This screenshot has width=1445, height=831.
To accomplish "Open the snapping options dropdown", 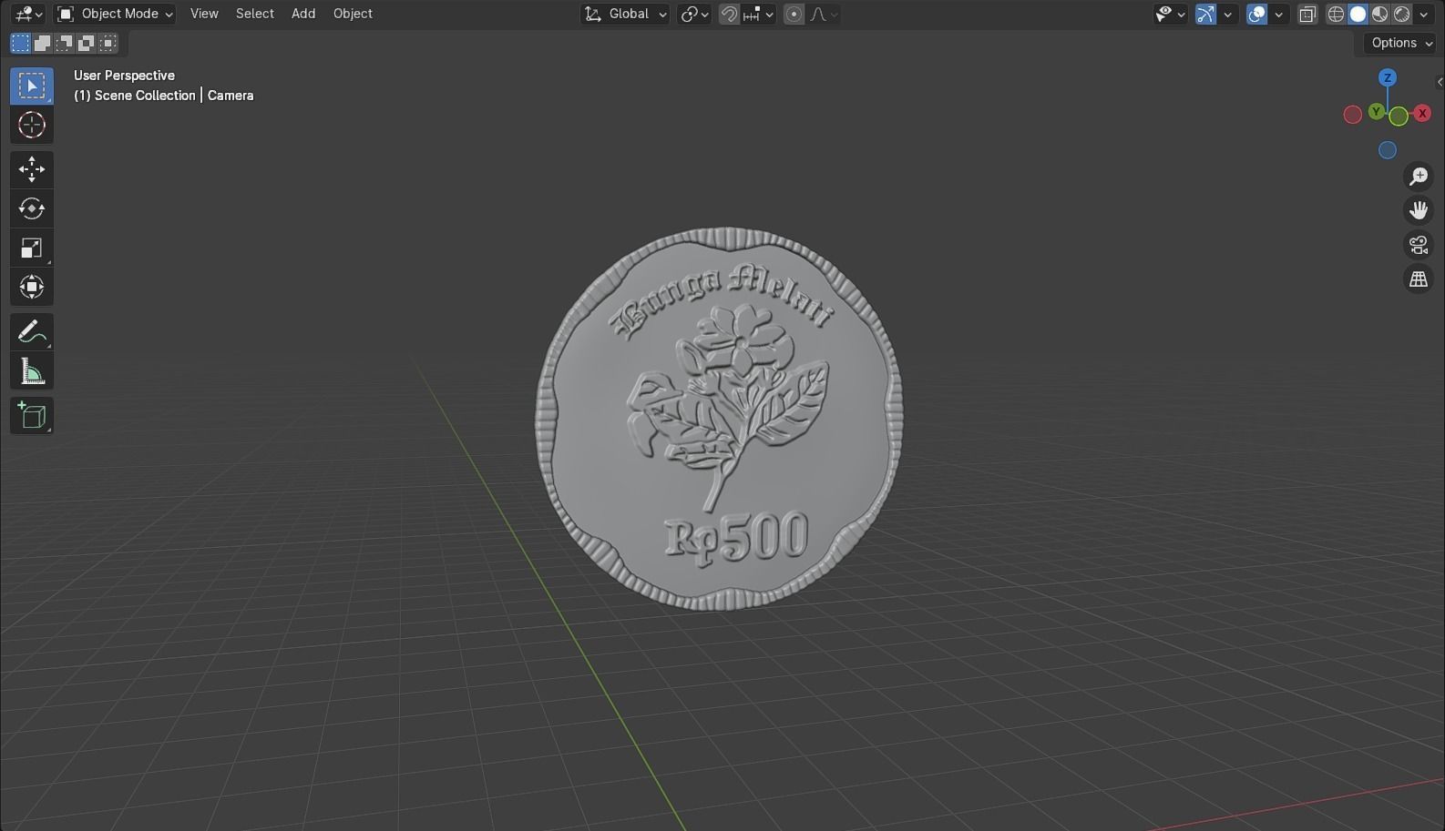I will (x=759, y=14).
